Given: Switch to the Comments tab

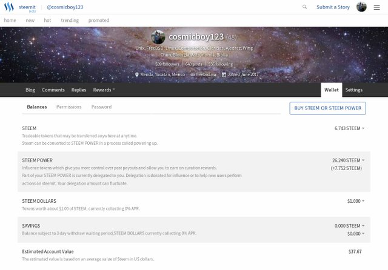Looking at the screenshot, I should click(x=53, y=90).
